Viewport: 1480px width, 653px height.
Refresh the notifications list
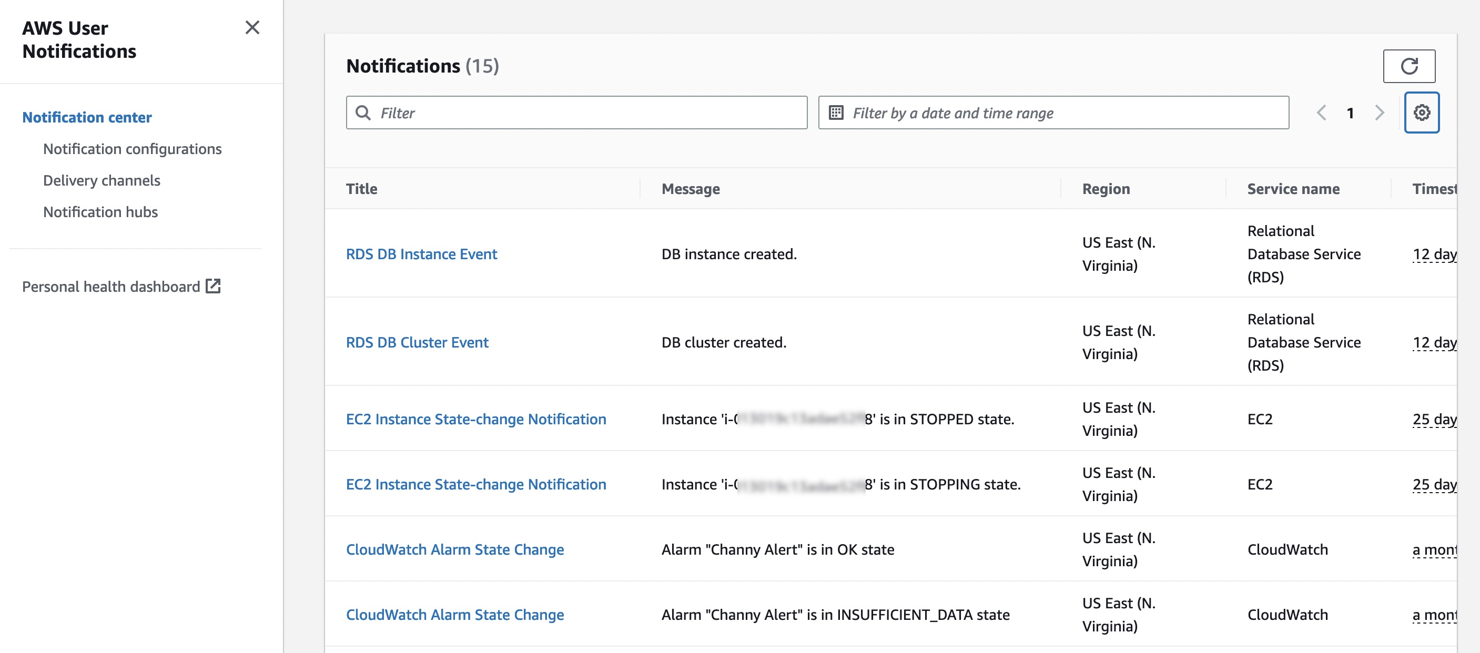coord(1409,66)
